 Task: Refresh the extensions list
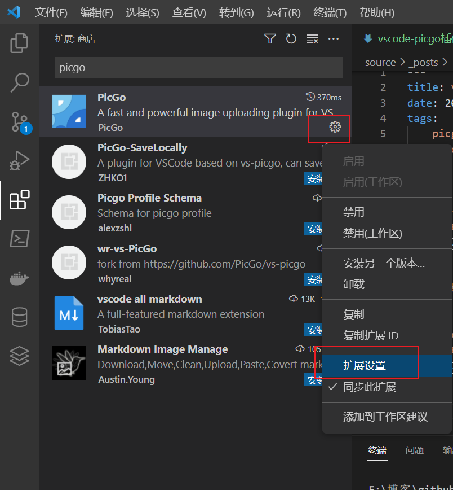(291, 39)
